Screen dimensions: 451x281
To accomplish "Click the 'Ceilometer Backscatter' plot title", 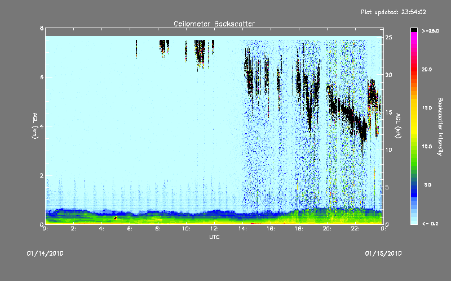I will [214, 24].
